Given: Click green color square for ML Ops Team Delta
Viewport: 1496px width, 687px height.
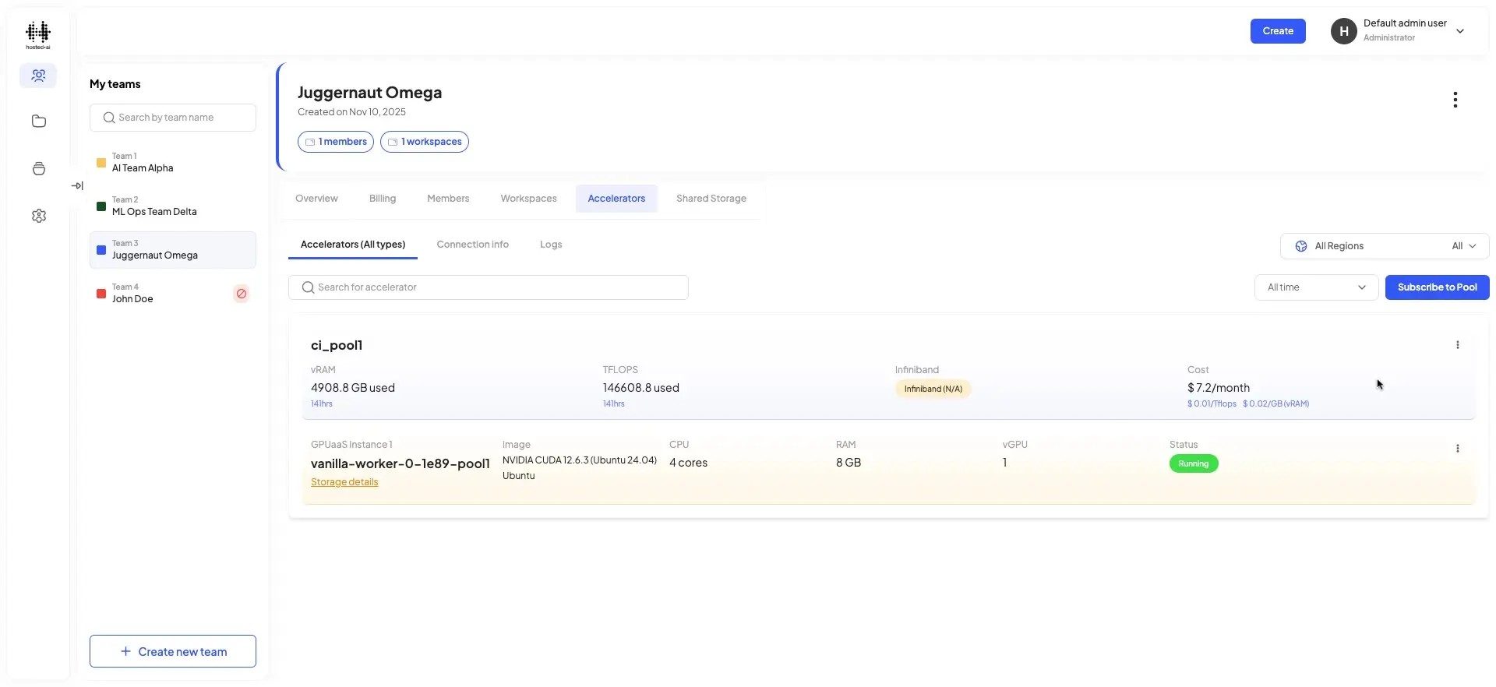Looking at the screenshot, I should click(x=101, y=206).
